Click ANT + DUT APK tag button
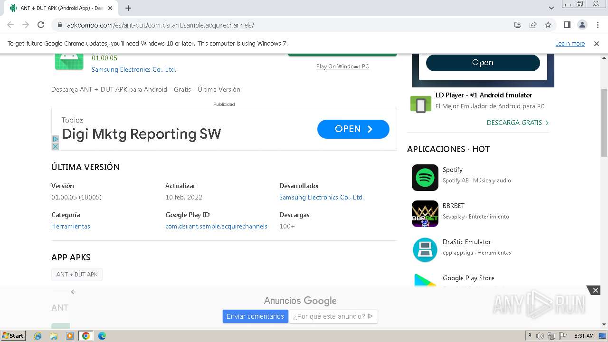 [x=77, y=275]
